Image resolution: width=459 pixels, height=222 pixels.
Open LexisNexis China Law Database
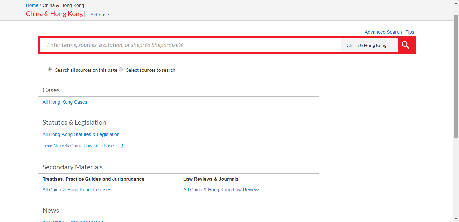click(78, 146)
